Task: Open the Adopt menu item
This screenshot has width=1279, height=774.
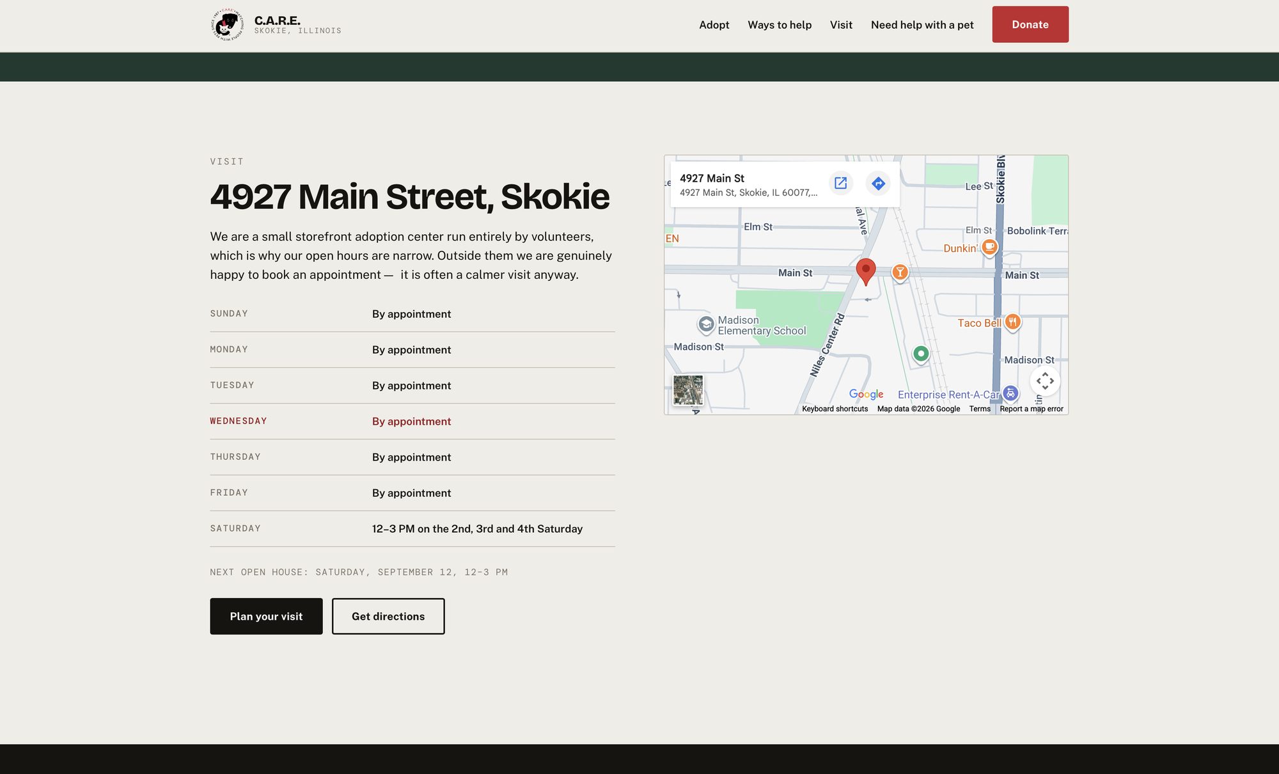Action: coord(714,25)
